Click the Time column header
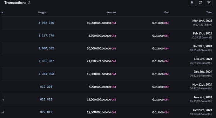Screen dimensions: 216x118 pos(209,12)
